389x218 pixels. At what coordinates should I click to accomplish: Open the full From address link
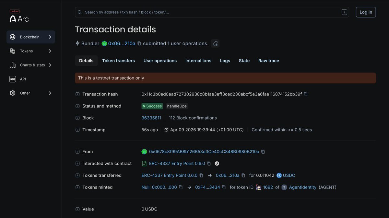click(x=204, y=152)
